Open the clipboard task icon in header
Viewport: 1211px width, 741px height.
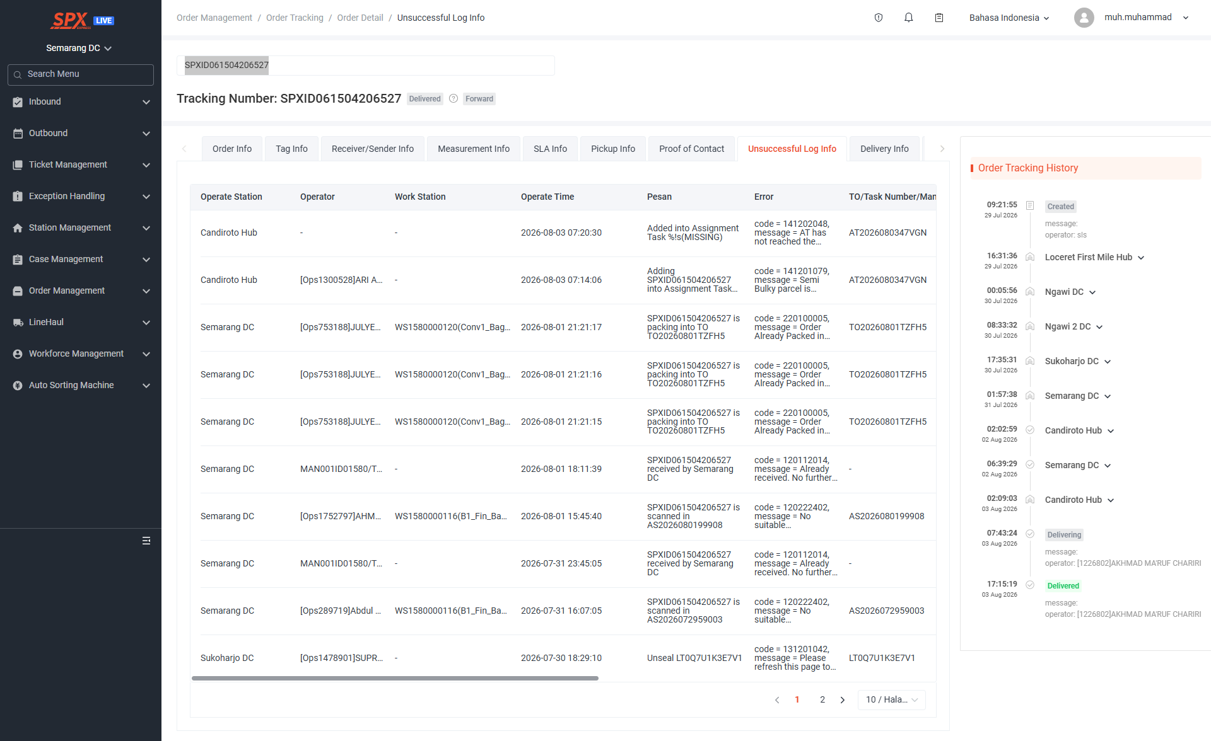(939, 18)
